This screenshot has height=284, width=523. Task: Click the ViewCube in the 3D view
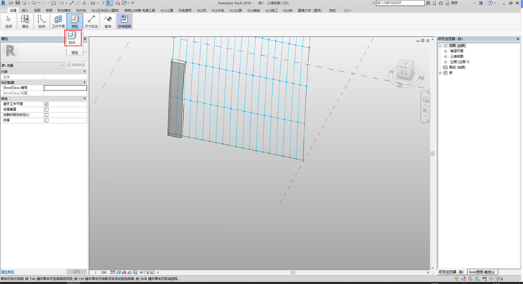click(405, 70)
